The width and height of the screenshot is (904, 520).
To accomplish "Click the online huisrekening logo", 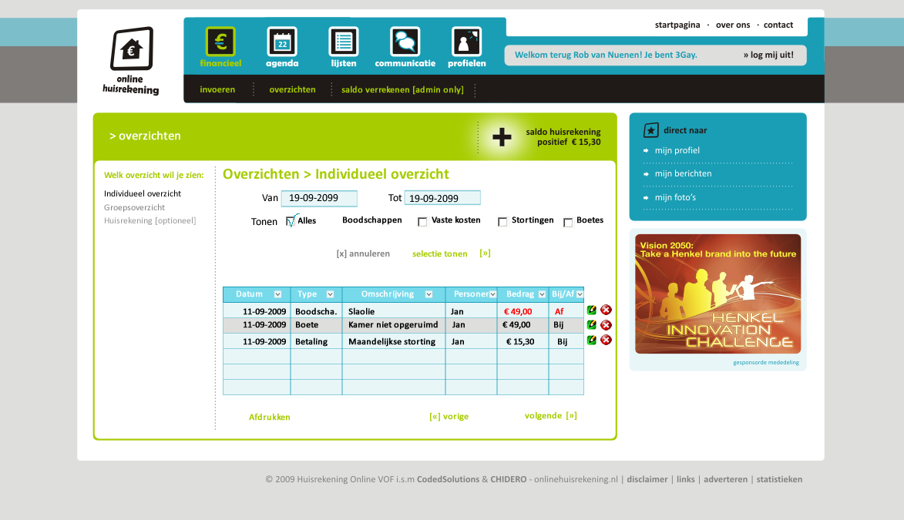I will 131,60.
